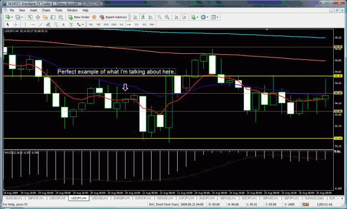Viewport: 347px width, 209px height.
Task: Open the Window menu
Action: point(72,10)
